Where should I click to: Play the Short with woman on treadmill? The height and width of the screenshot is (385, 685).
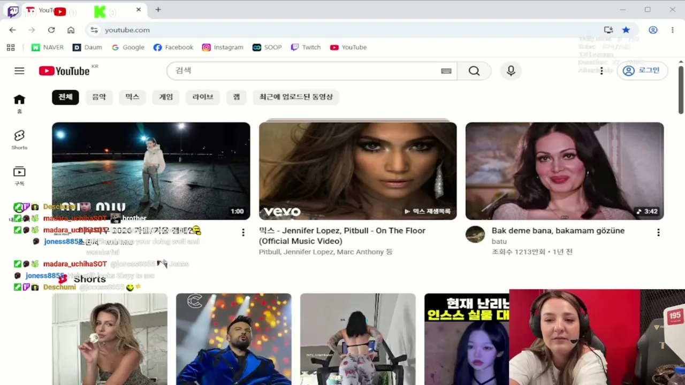tap(358, 339)
